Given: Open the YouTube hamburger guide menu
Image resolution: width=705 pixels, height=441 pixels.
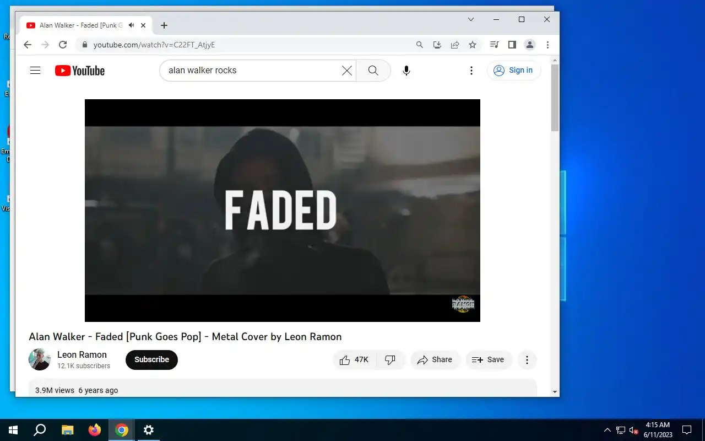Looking at the screenshot, I should tap(35, 71).
